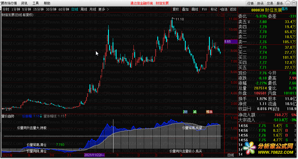
Task: Click the minimize window button at top right
Action: [x=288, y=3]
